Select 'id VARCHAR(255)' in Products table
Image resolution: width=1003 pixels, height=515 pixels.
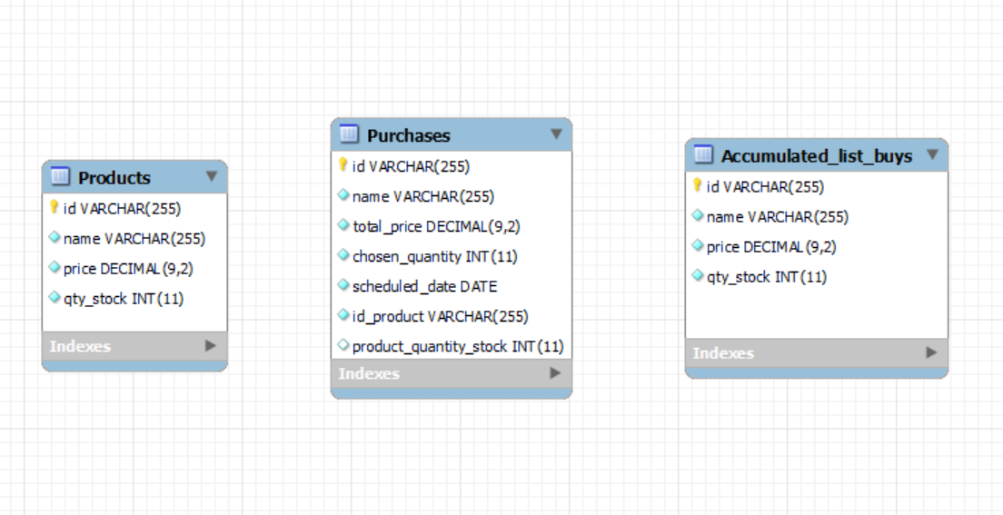click(122, 209)
